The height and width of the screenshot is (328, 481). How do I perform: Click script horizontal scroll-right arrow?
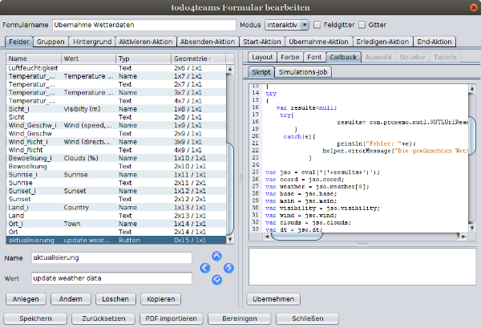[x=463, y=237]
